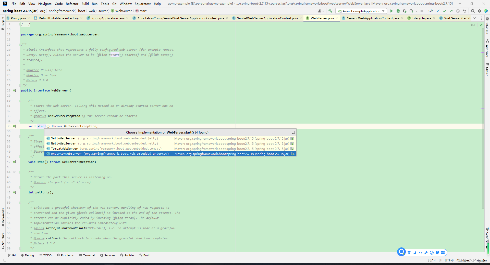This screenshot has width=490, height=265.
Task: Click the tab options three-dot icon
Action: point(481,18)
